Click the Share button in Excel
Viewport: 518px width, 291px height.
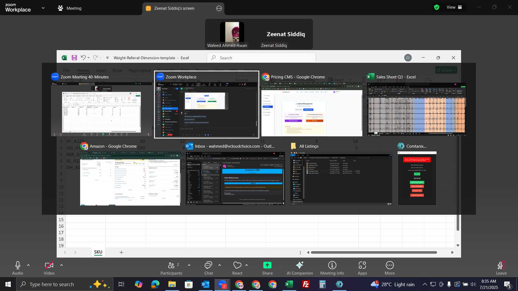[446, 70]
